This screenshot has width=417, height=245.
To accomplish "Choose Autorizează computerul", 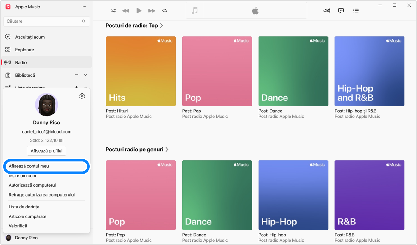I will 32,185.
